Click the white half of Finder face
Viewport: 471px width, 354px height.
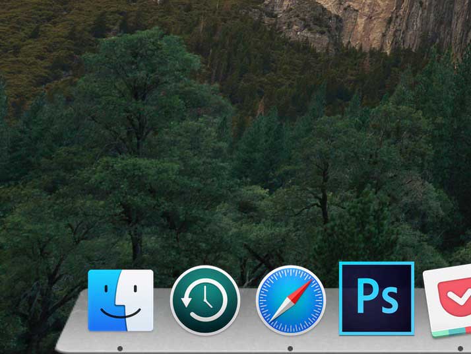(x=139, y=300)
